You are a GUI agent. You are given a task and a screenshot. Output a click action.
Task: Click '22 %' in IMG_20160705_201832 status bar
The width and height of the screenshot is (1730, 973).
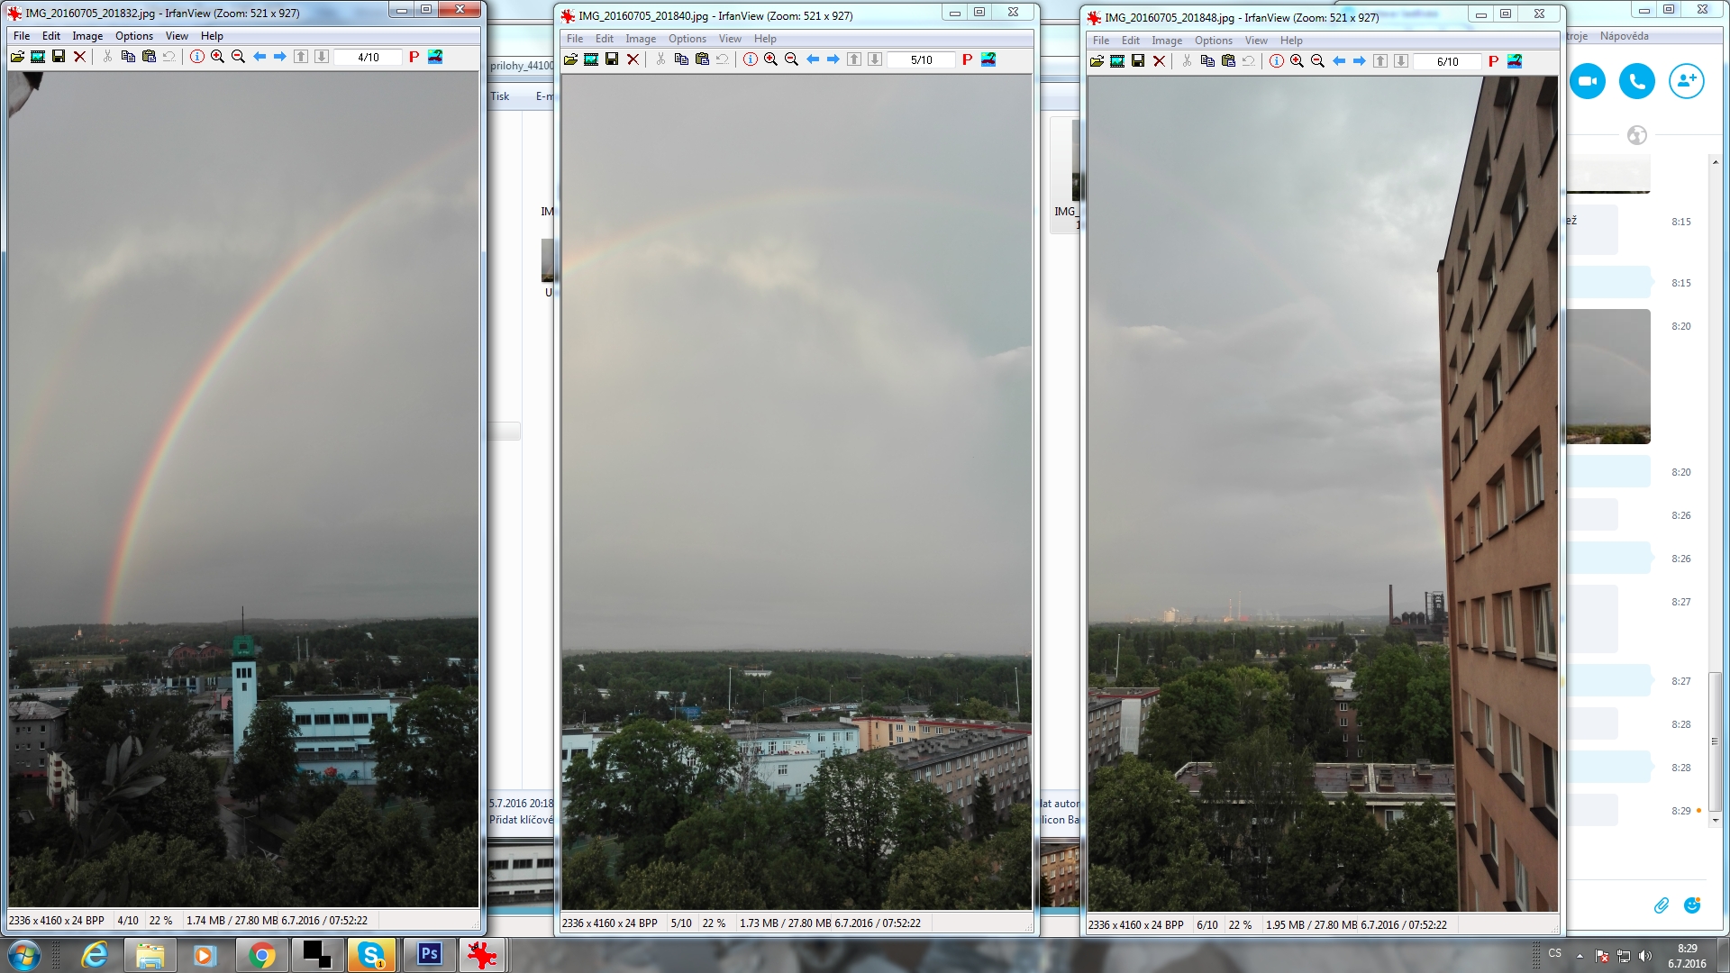(160, 921)
